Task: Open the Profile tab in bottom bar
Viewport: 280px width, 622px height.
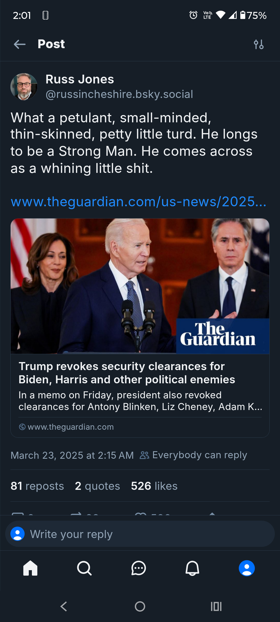Action: [247, 568]
